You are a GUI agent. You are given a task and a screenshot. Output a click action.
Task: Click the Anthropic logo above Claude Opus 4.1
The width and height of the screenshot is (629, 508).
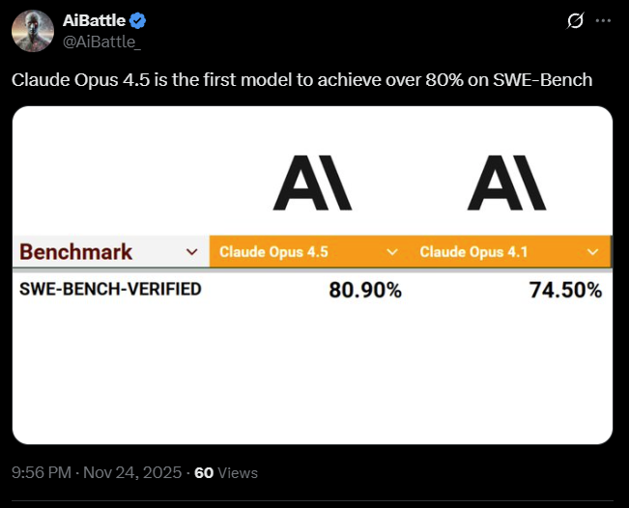tap(506, 184)
